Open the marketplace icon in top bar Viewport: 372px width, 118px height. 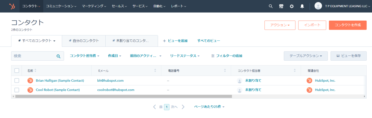(x=281, y=6)
